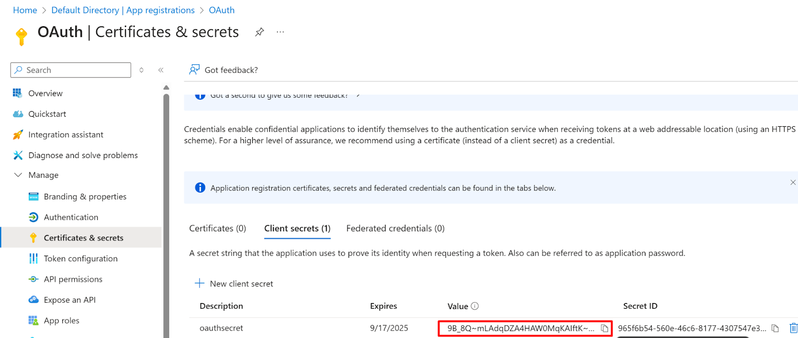
Task: Click the Secret ID column header
Action: (x=640, y=306)
